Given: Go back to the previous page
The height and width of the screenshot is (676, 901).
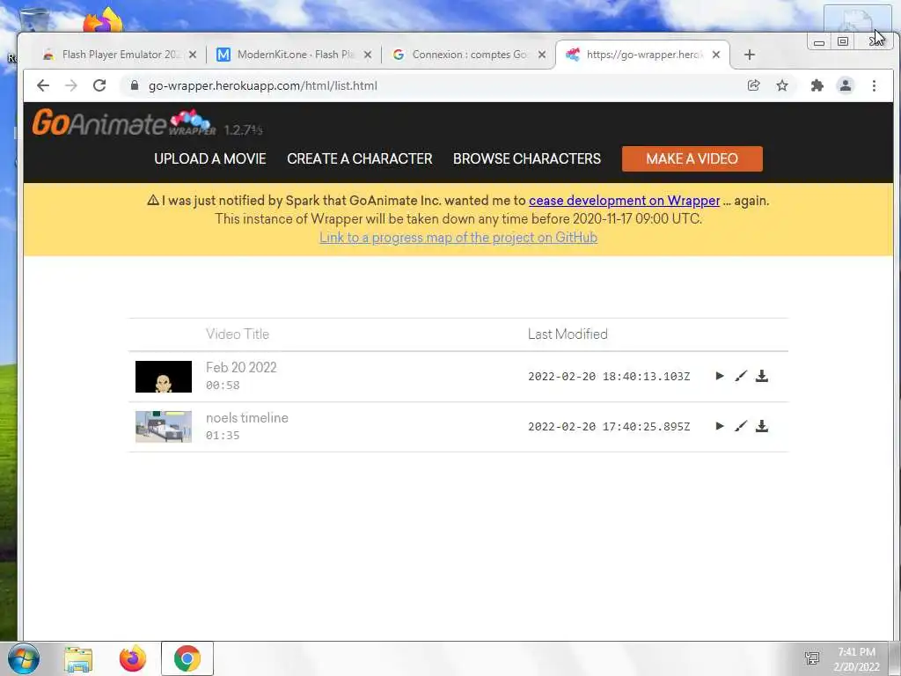Looking at the screenshot, I should pos(43,85).
